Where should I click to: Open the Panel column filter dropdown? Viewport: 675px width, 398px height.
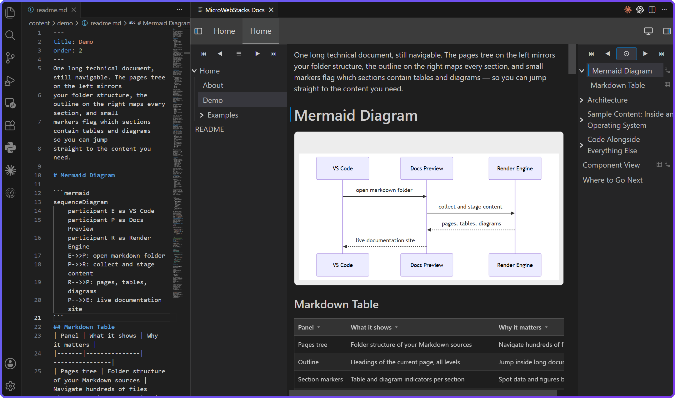(319, 327)
